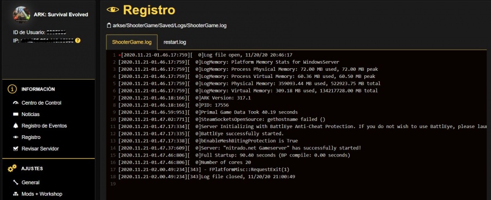Switch to the restart.log tab
The height and width of the screenshot is (200, 491).
175,43
